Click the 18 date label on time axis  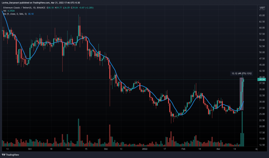pos(51,149)
